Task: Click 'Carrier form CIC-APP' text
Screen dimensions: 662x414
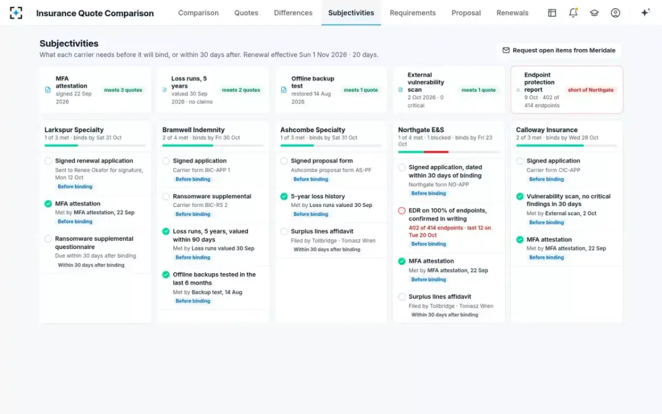Action: (553, 170)
